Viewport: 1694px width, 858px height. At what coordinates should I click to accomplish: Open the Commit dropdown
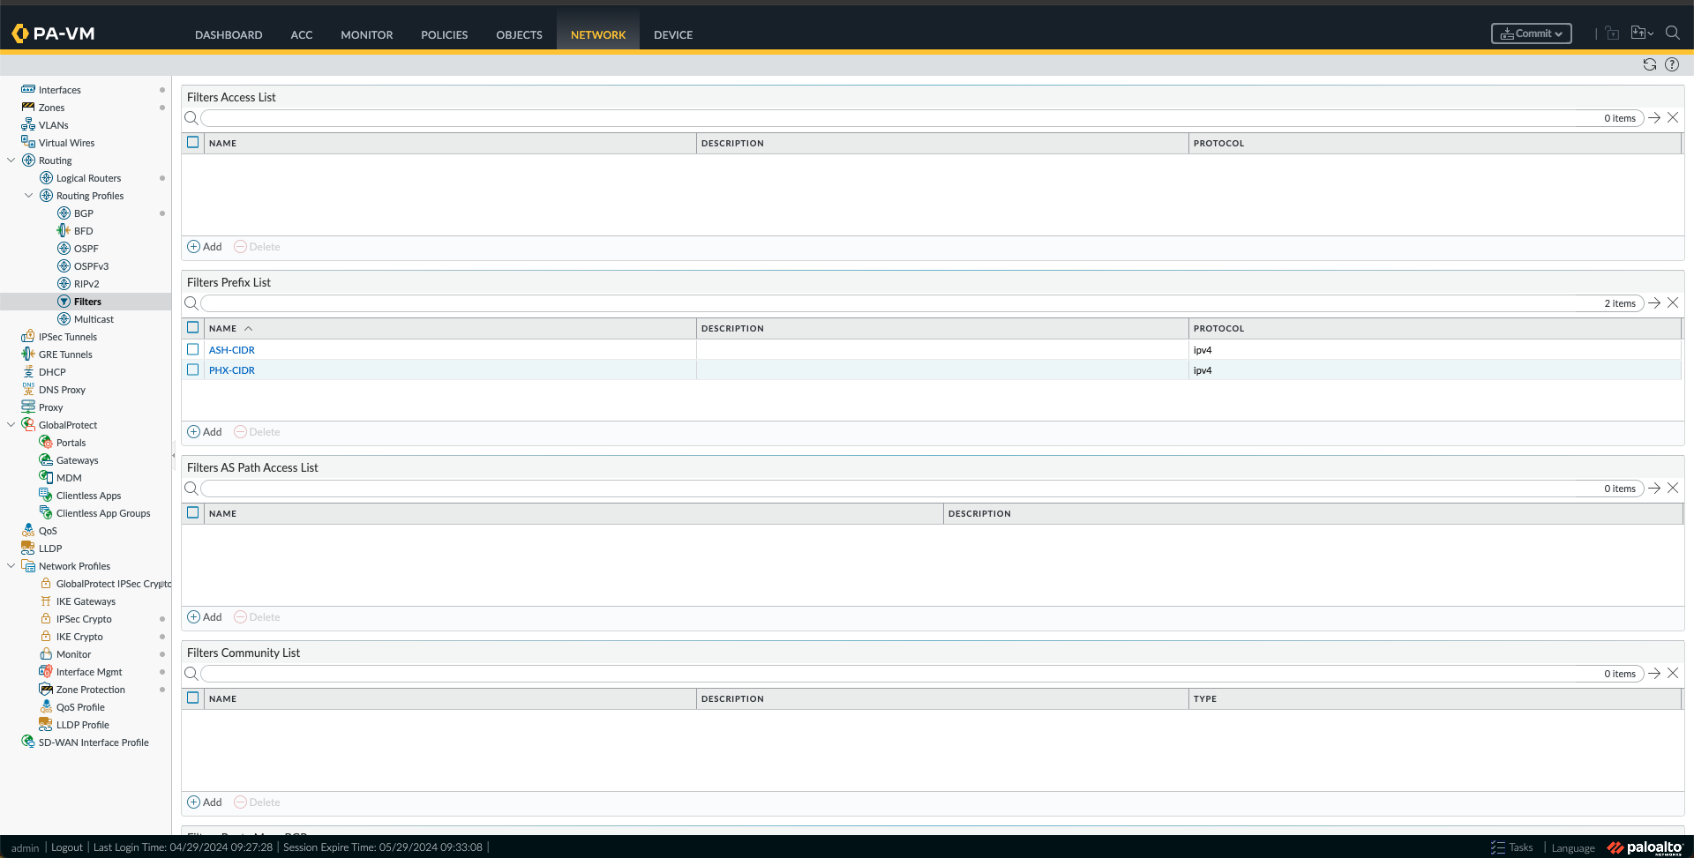pos(1531,33)
